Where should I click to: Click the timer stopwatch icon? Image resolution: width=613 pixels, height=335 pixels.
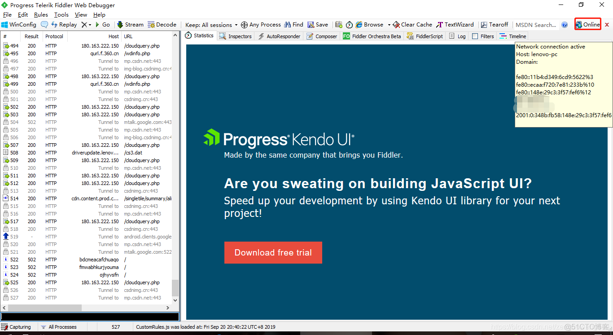pos(349,25)
